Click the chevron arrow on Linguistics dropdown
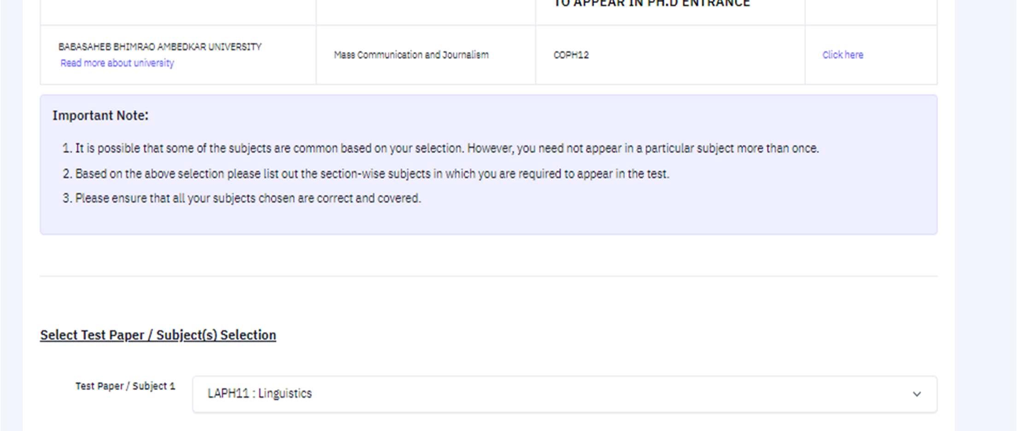The width and height of the screenshot is (1017, 431). [x=917, y=394]
